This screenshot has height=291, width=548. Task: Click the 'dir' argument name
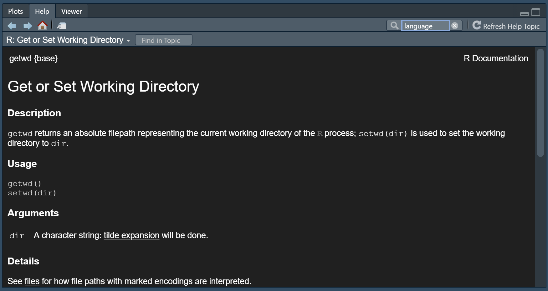[17, 236]
